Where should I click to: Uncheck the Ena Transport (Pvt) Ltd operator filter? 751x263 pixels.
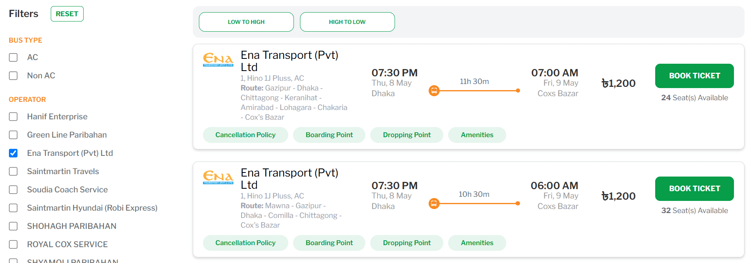pyautogui.click(x=13, y=153)
